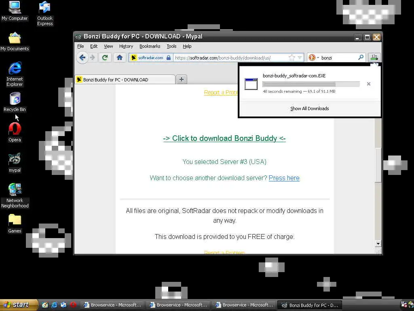
Task: Open the File menu
Action: tap(80, 46)
